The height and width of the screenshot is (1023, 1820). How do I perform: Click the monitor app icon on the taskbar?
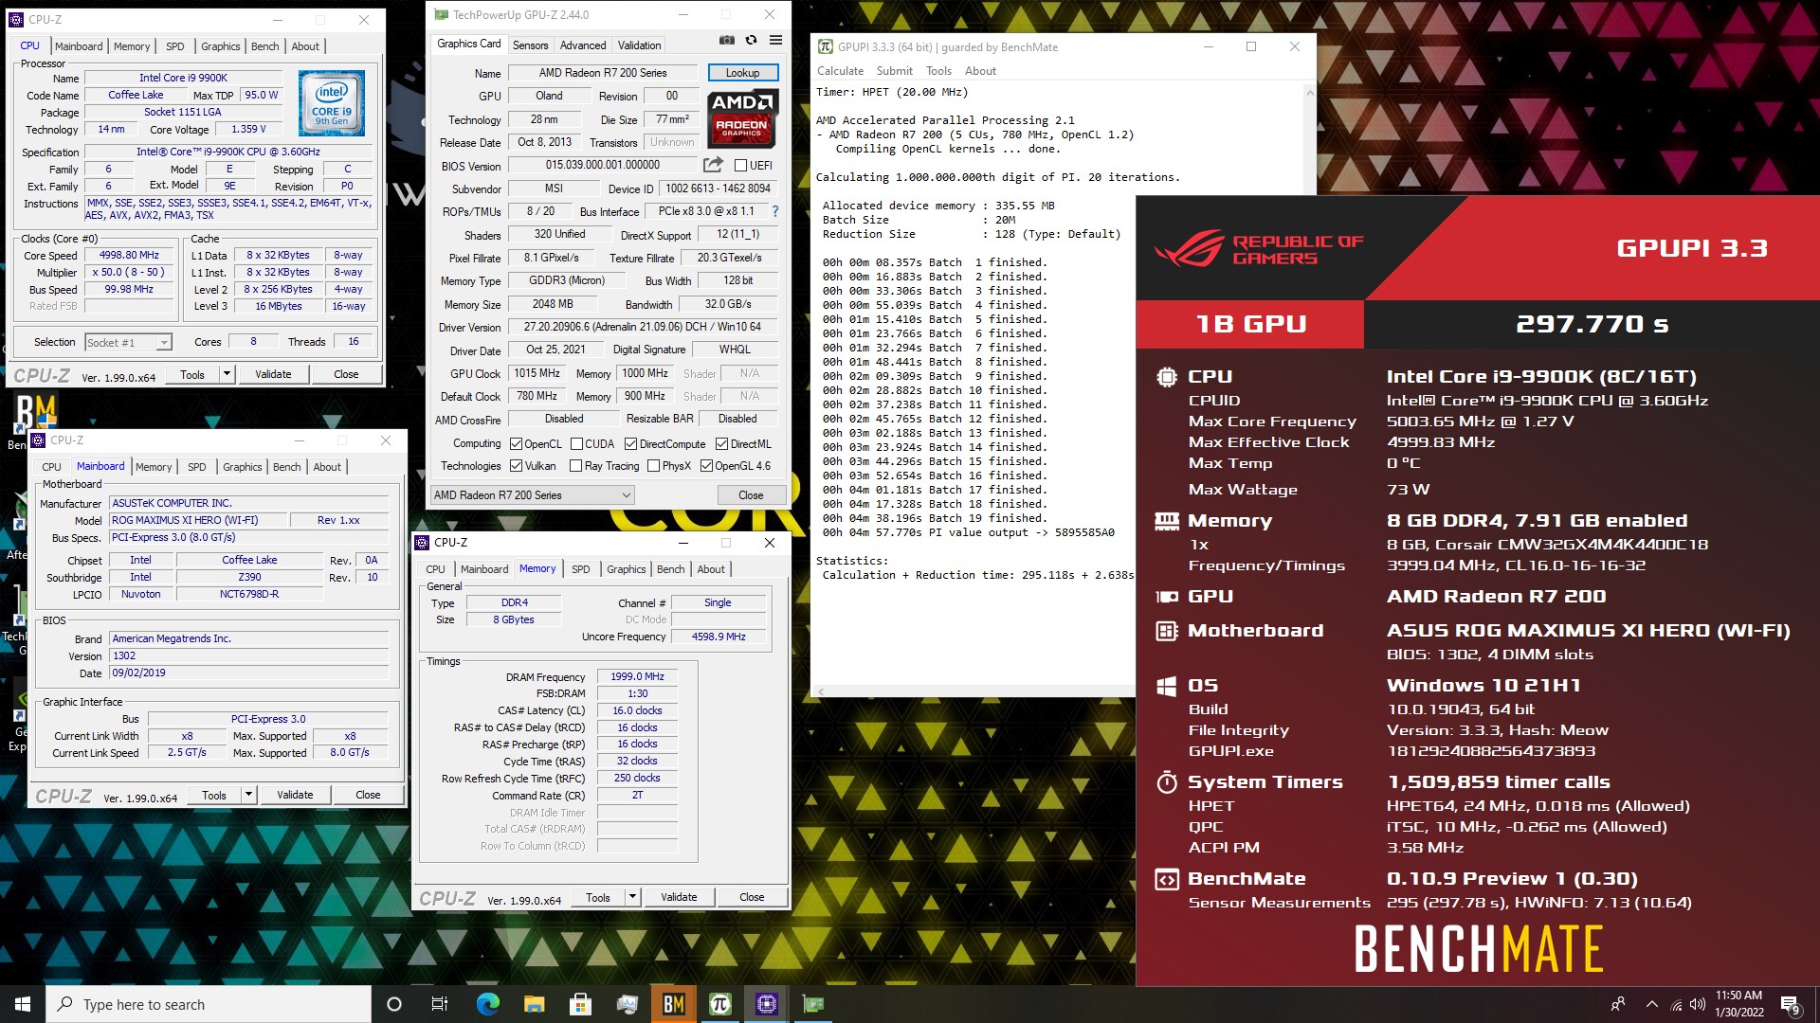[627, 1004]
